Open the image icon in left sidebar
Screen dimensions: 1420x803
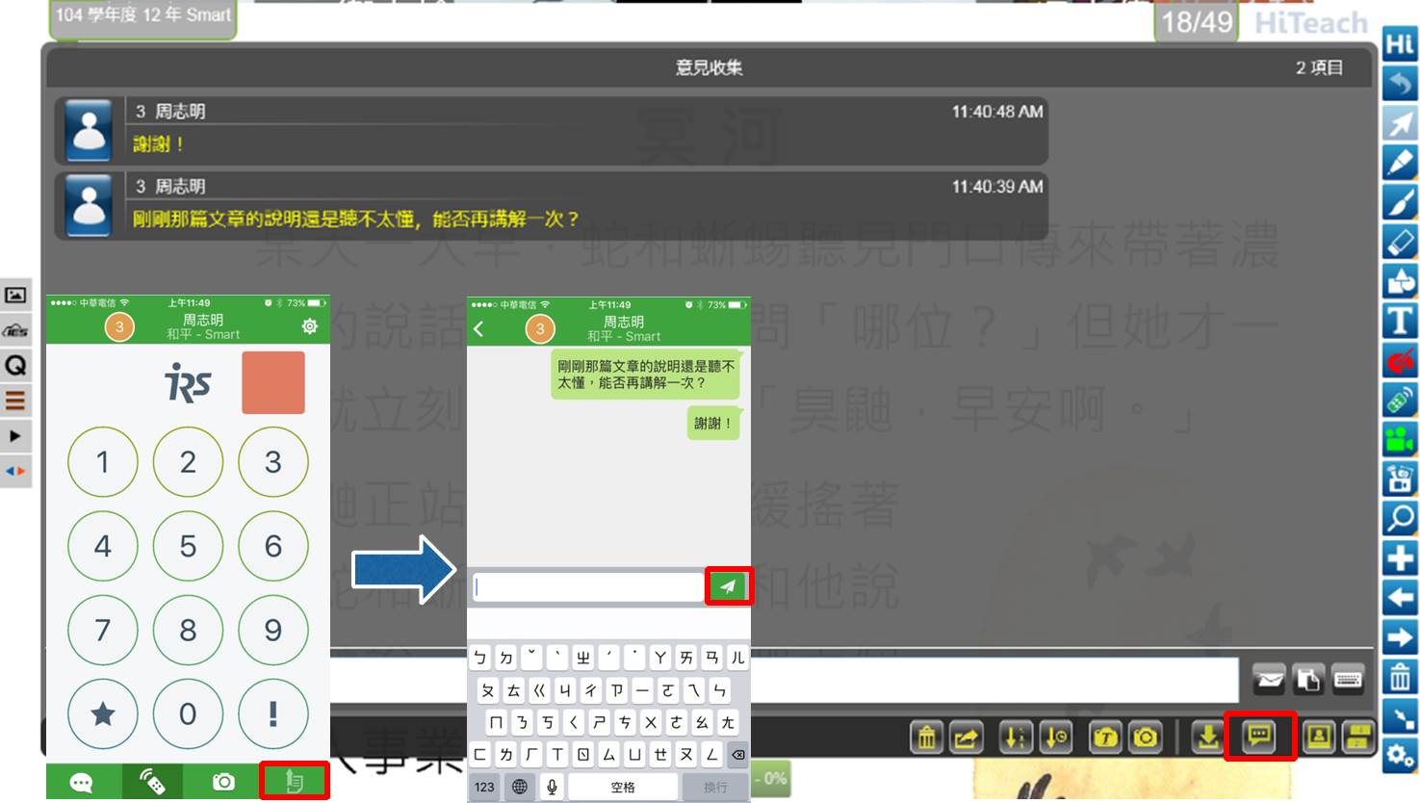coord(15,295)
